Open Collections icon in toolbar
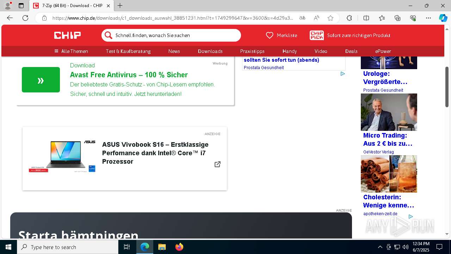This screenshot has width=451, height=254. click(397, 18)
